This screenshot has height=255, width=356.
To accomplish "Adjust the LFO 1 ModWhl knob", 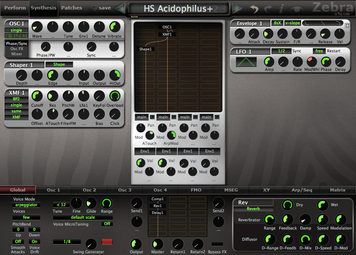I will (312, 61).
